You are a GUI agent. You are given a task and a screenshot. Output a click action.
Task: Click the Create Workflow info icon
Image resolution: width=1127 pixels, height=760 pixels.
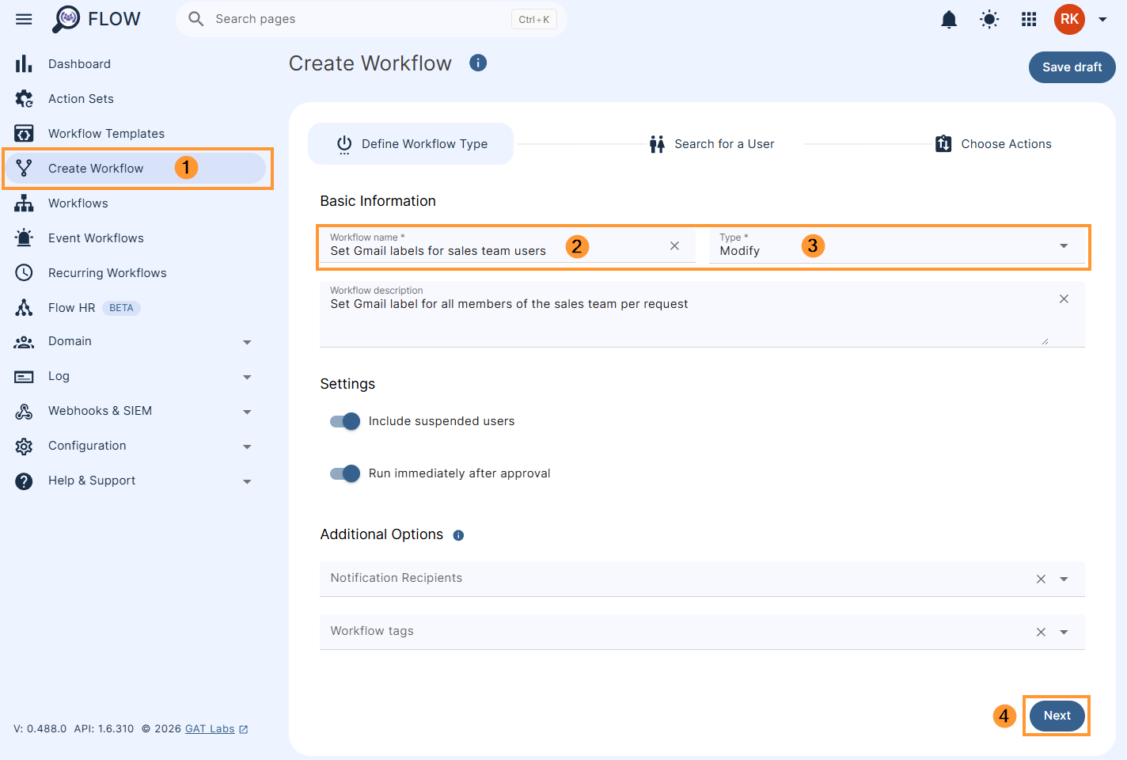[x=478, y=63]
